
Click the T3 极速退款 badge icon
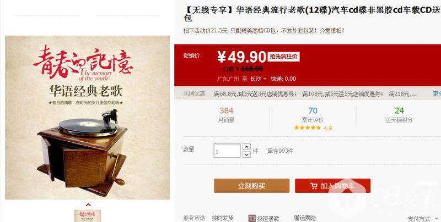[x=252, y=218]
